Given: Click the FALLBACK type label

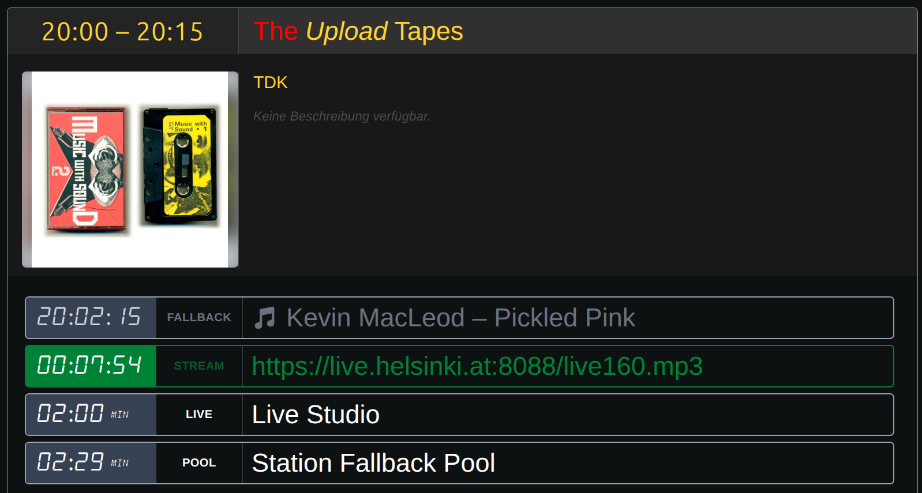Looking at the screenshot, I should [x=199, y=318].
